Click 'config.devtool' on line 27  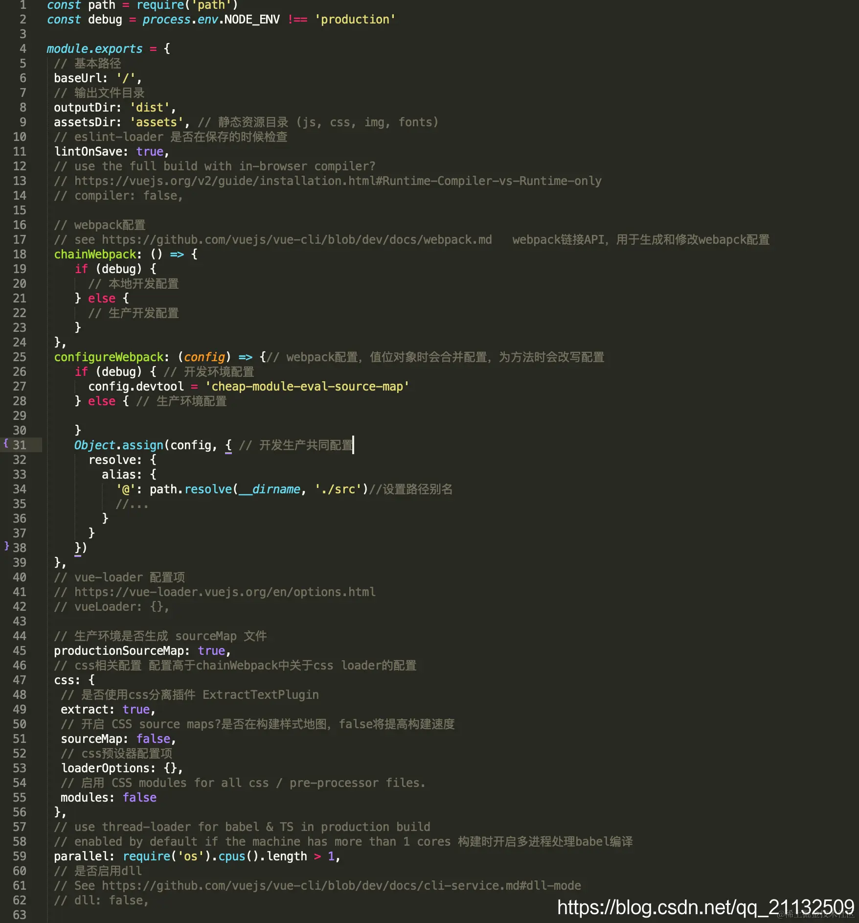pyautogui.click(x=136, y=386)
